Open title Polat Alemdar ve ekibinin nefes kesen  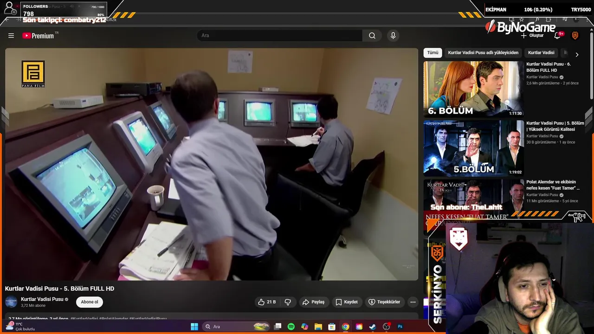[x=553, y=185]
